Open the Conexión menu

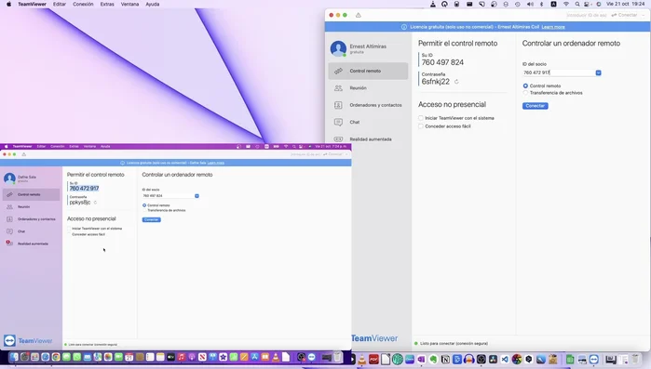(83, 4)
